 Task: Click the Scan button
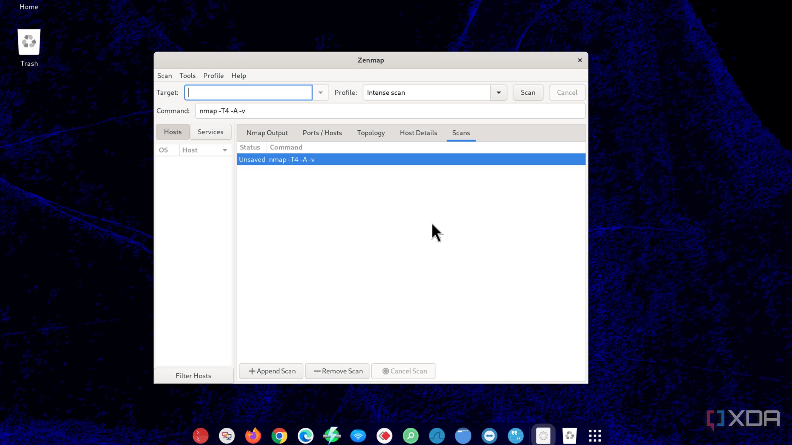(528, 93)
